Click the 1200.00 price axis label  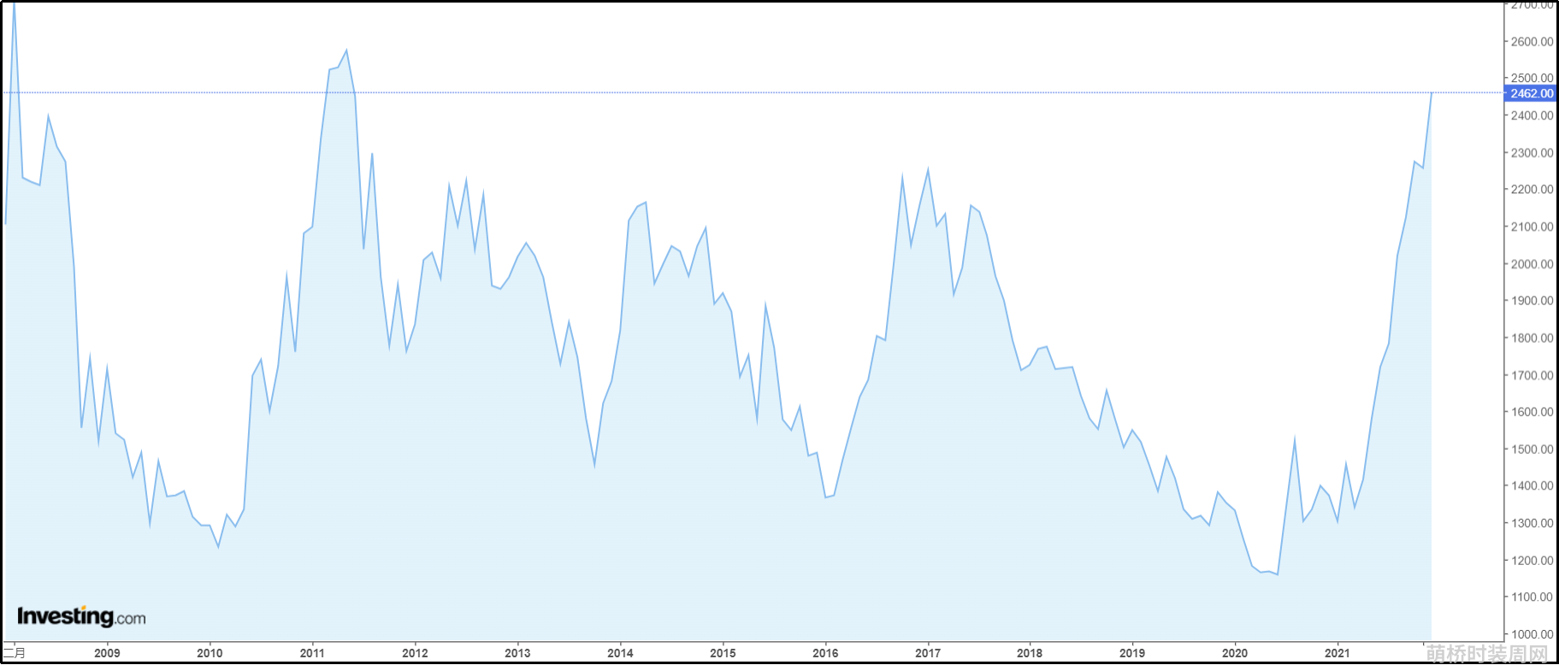coord(1532,561)
